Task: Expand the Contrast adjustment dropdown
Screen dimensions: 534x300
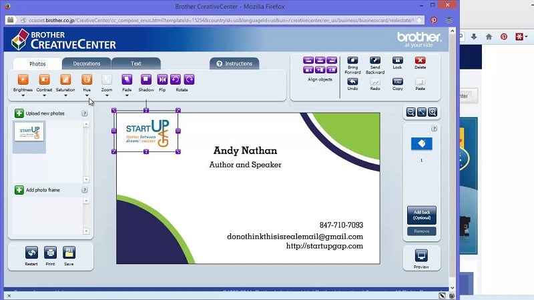Action: [x=44, y=95]
